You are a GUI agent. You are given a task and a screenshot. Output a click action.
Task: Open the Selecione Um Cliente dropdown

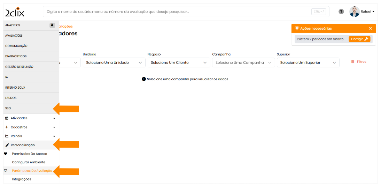(x=178, y=62)
